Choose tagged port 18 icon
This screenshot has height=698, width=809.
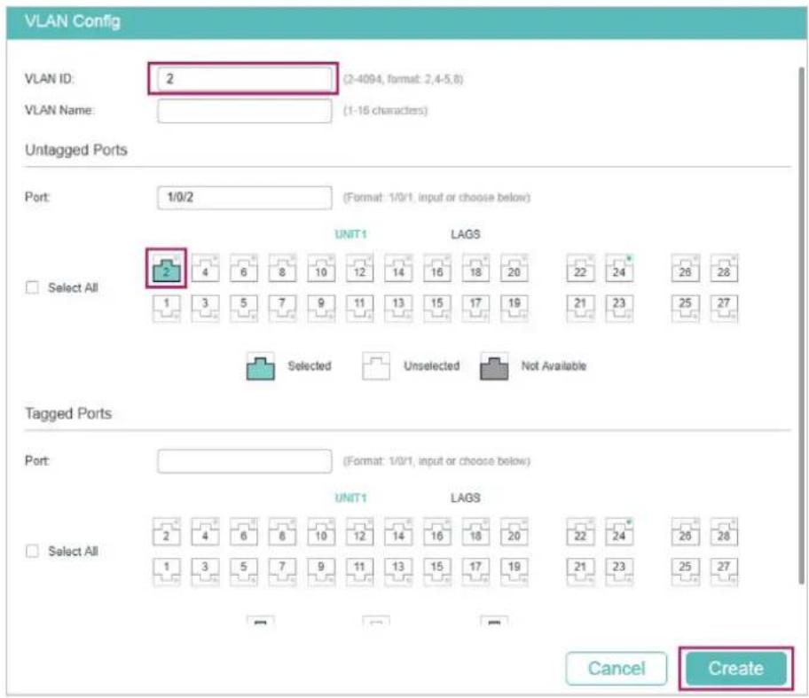(x=475, y=532)
